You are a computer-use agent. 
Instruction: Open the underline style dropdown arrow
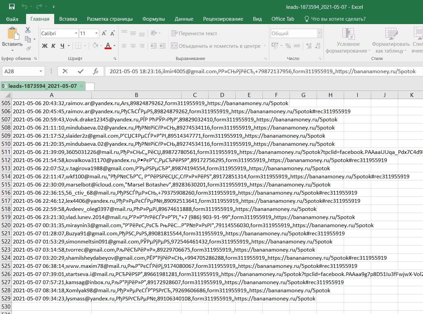(69, 46)
